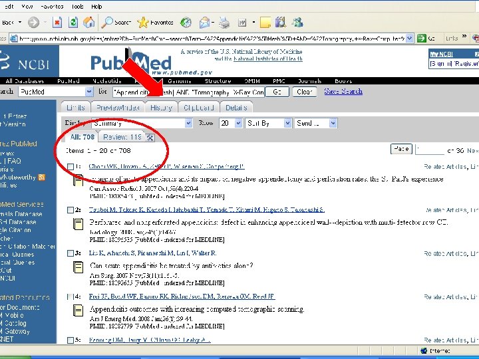Check the box for result 5
The width and height of the screenshot is (479, 359).
[x=71, y=340]
